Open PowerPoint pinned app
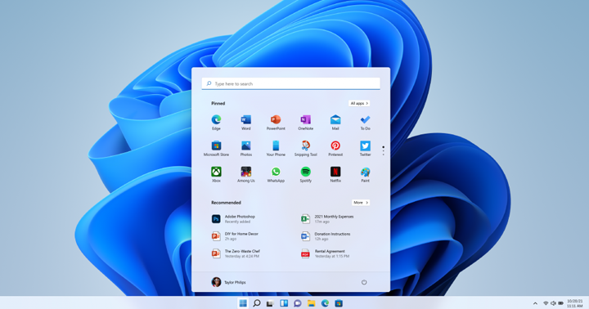The image size is (589, 309). point(276,123)
